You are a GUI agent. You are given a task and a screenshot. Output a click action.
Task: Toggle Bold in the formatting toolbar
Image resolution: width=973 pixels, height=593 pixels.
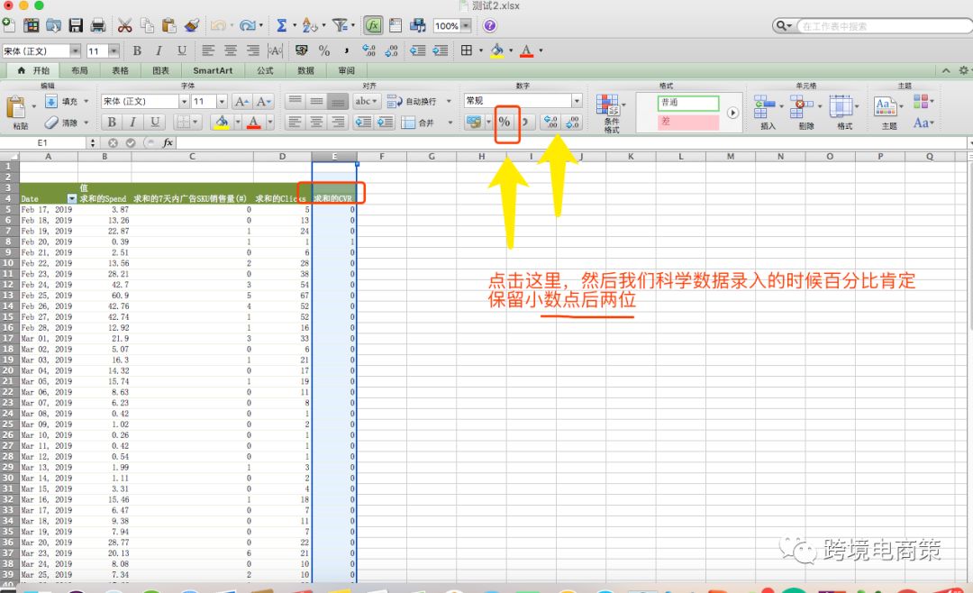[x=137, y=50]
